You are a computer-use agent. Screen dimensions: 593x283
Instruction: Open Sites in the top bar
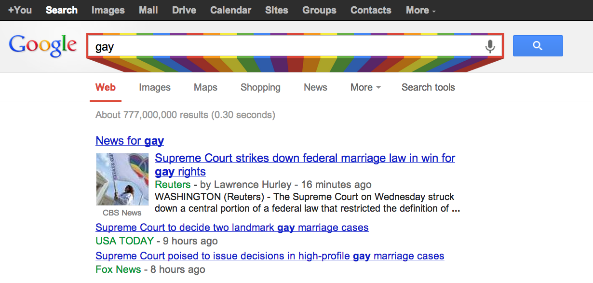tap(277, 10)
